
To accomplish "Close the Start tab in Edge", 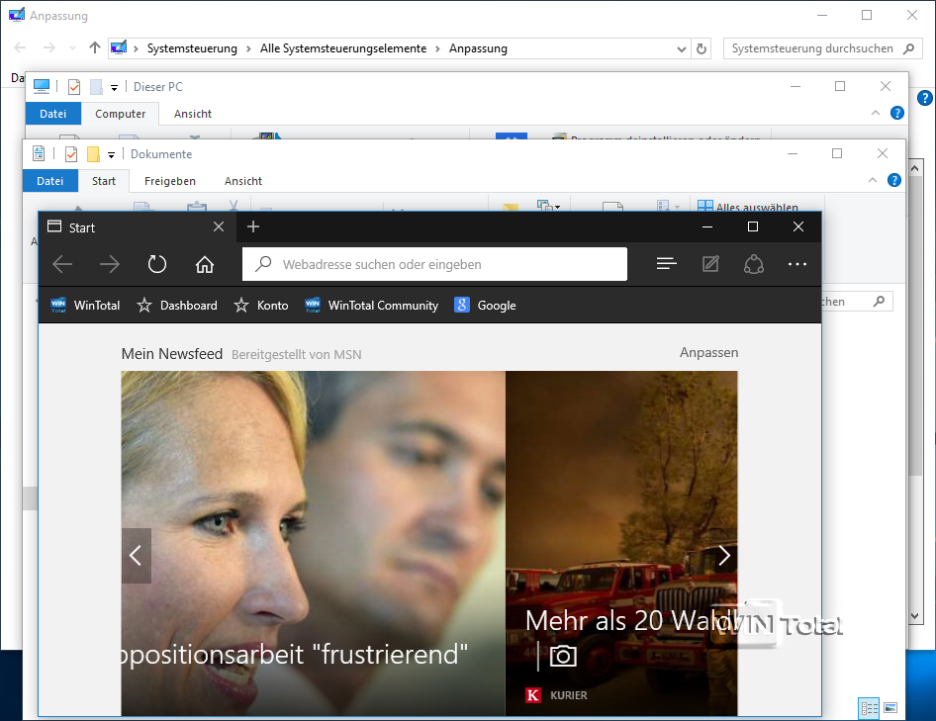I will 219,226.
